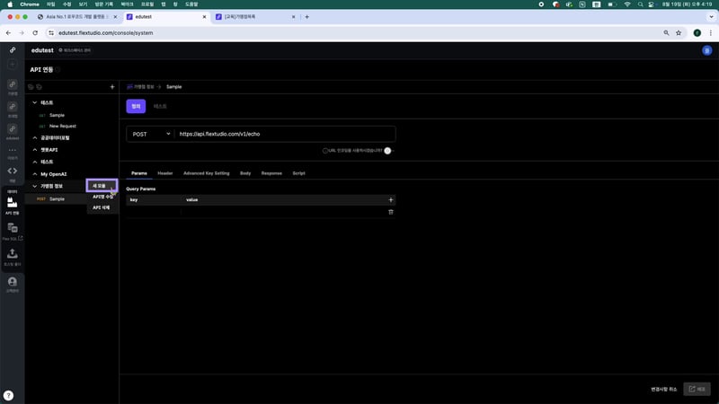Click the 변경사항 취소 button
Image resolution: width=719 pixels, height=404 pixels.
click(663, 389)
